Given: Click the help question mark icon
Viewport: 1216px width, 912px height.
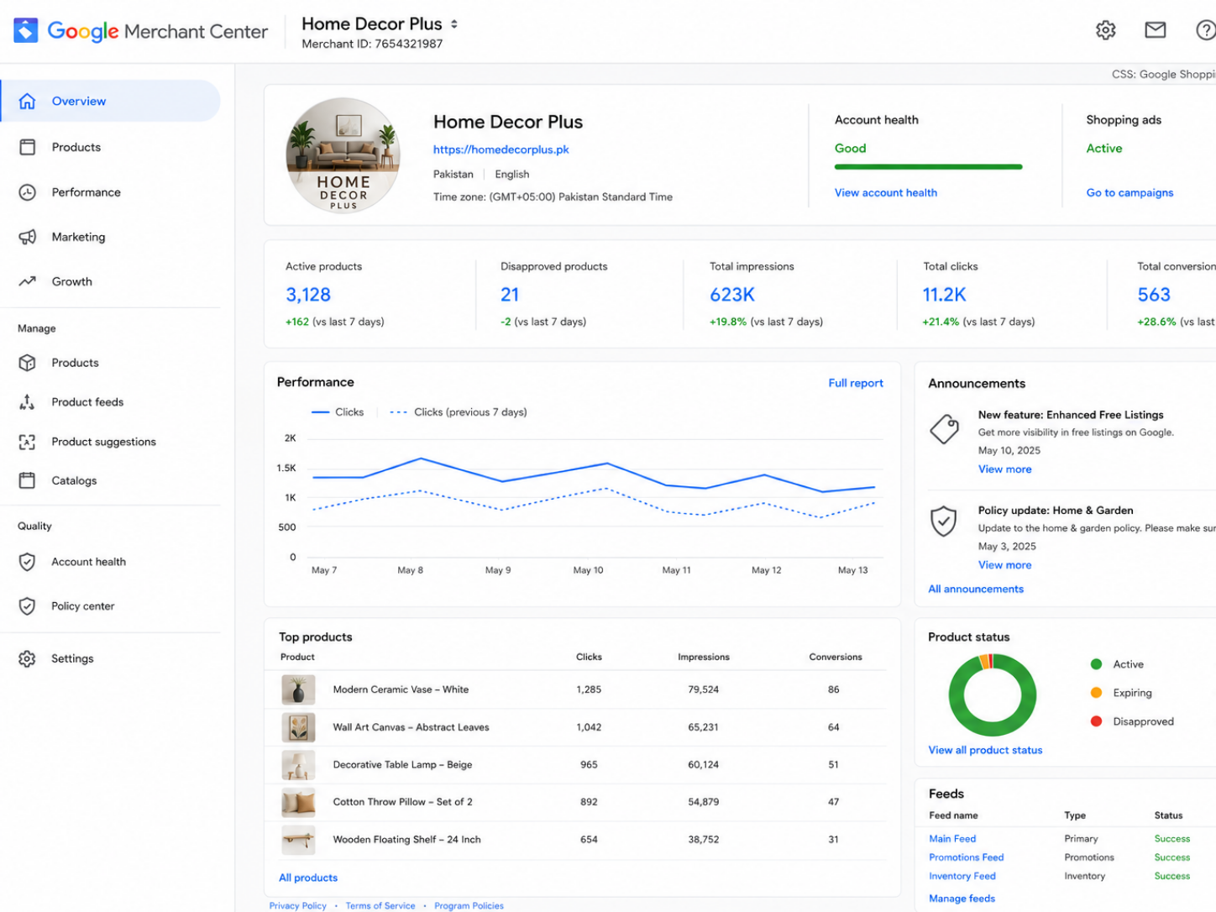Looking at the screenshot, I should coord(1206,30).
